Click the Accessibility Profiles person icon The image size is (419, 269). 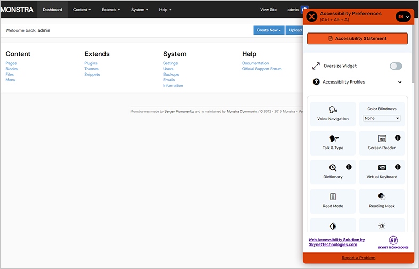coord(316,82)
